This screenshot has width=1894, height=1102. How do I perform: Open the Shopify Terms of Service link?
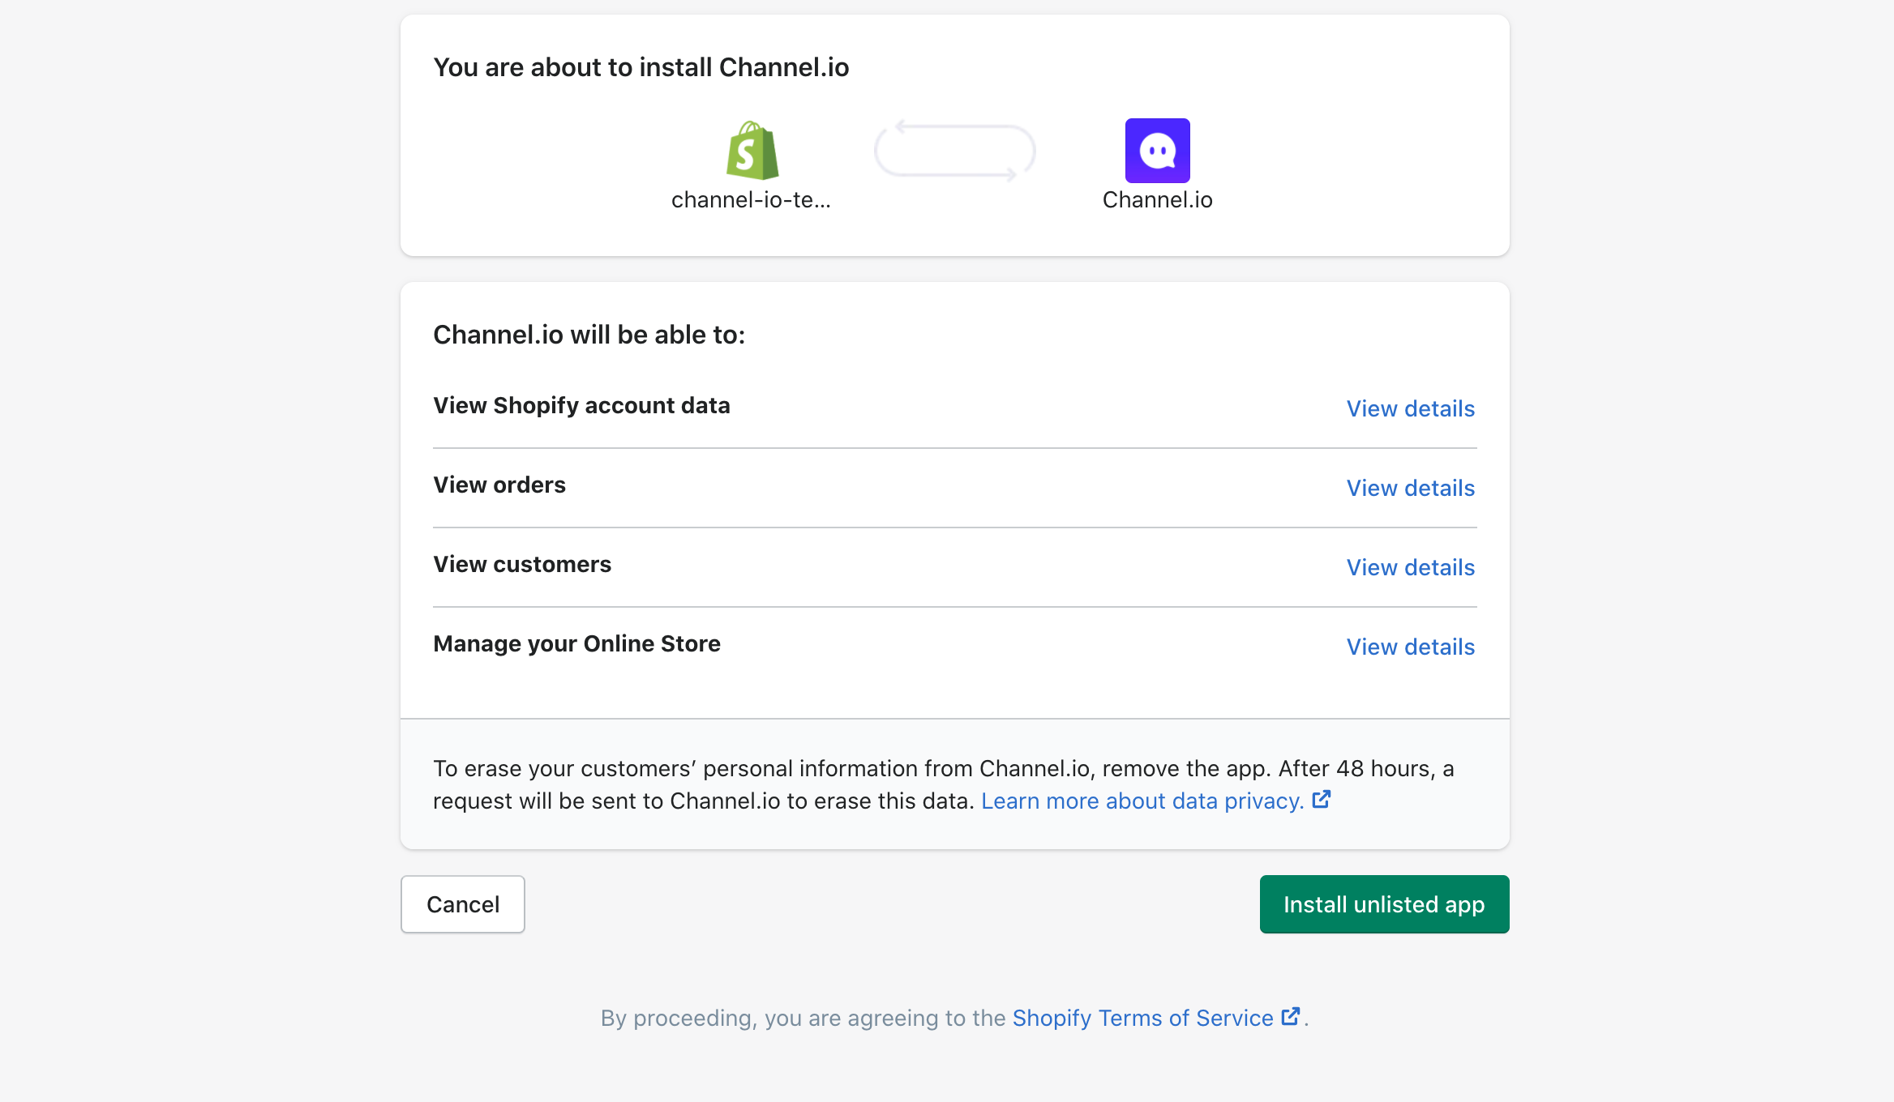tap(1142, 1018)
